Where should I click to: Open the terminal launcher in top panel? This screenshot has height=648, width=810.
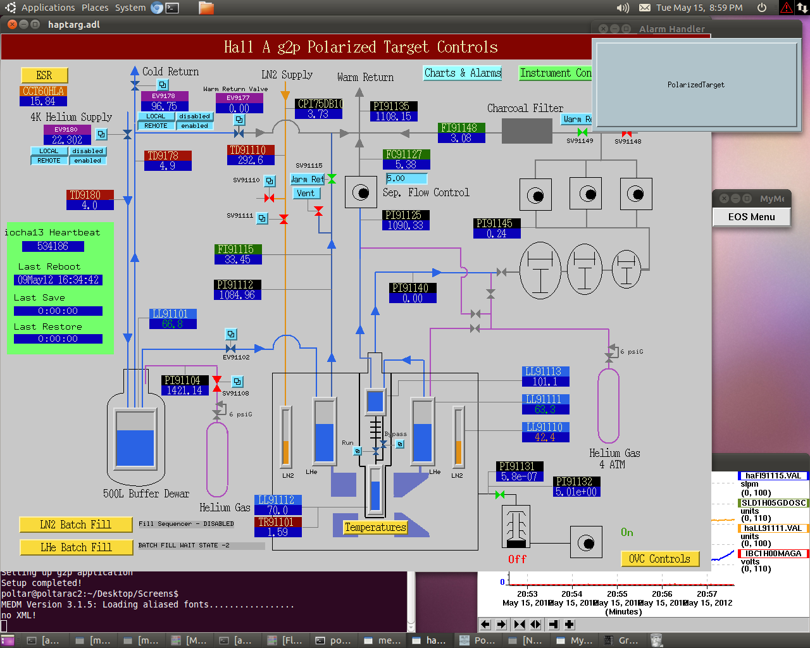click(172, 8)
